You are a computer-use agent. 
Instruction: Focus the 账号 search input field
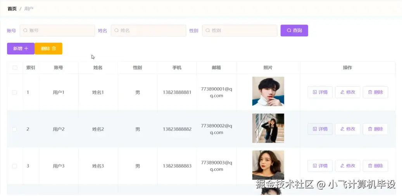coord(57,31)
